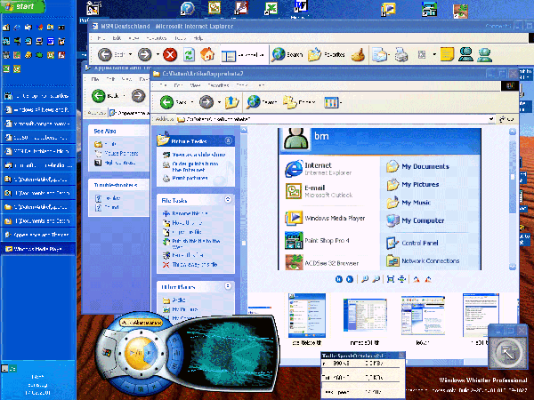
Task: Open the Back history dropdown in Internet Explorer
Action: (130, 54)
